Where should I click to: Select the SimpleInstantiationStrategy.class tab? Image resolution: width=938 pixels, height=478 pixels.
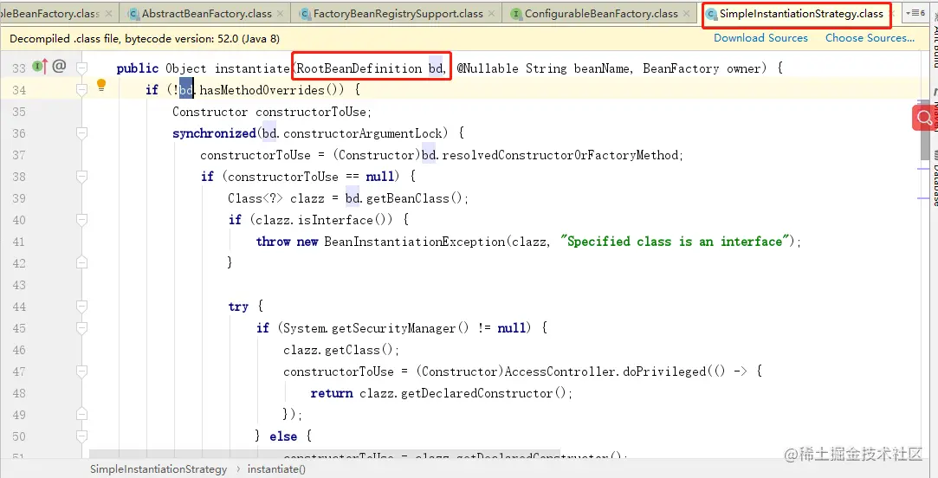point(801,14)
